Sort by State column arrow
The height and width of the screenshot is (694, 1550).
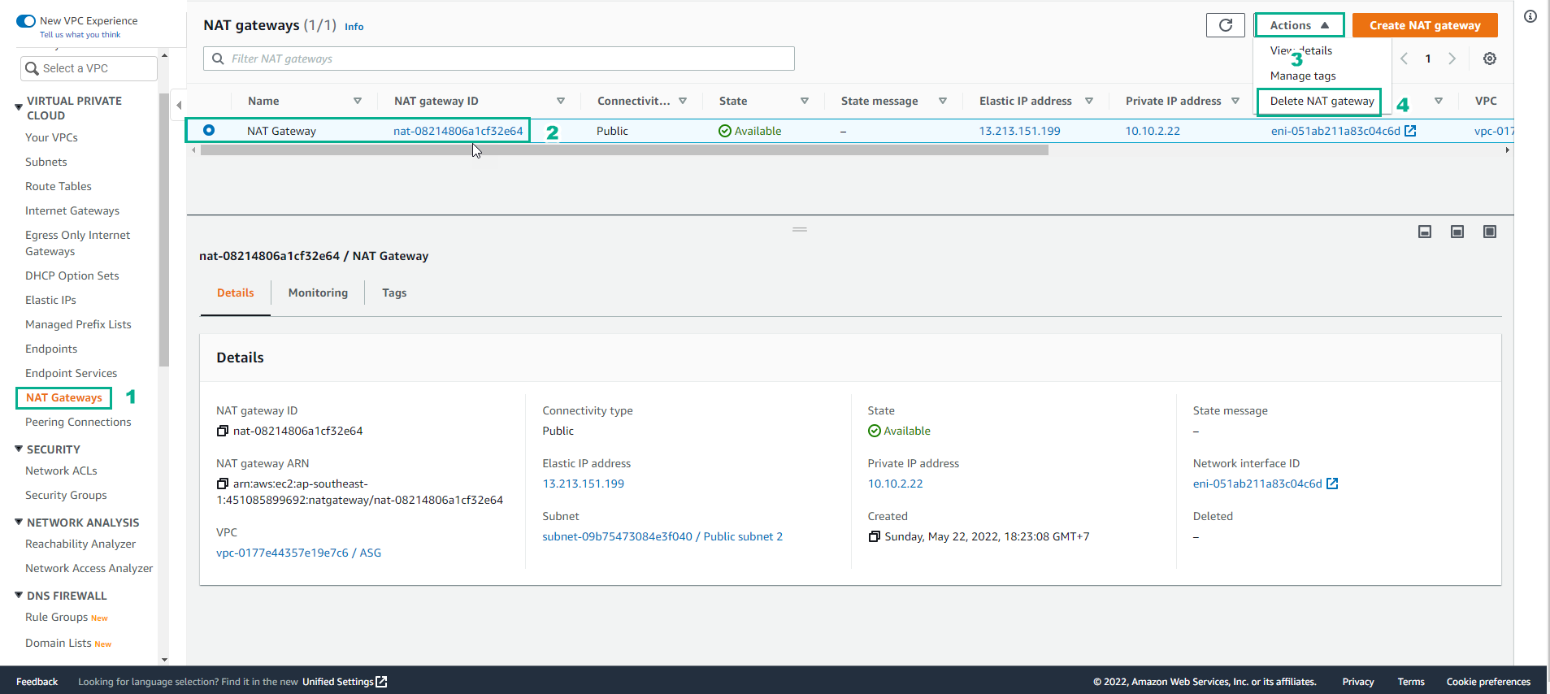[x=804, y=101]
